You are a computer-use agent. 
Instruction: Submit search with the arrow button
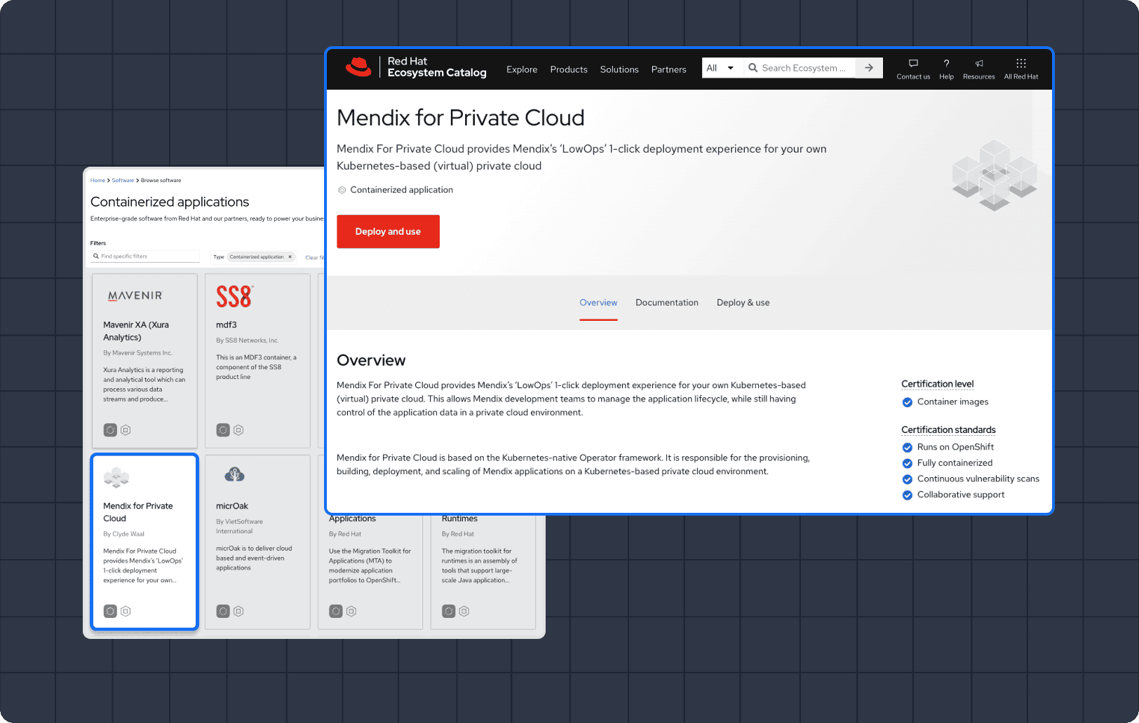(869, 68)
